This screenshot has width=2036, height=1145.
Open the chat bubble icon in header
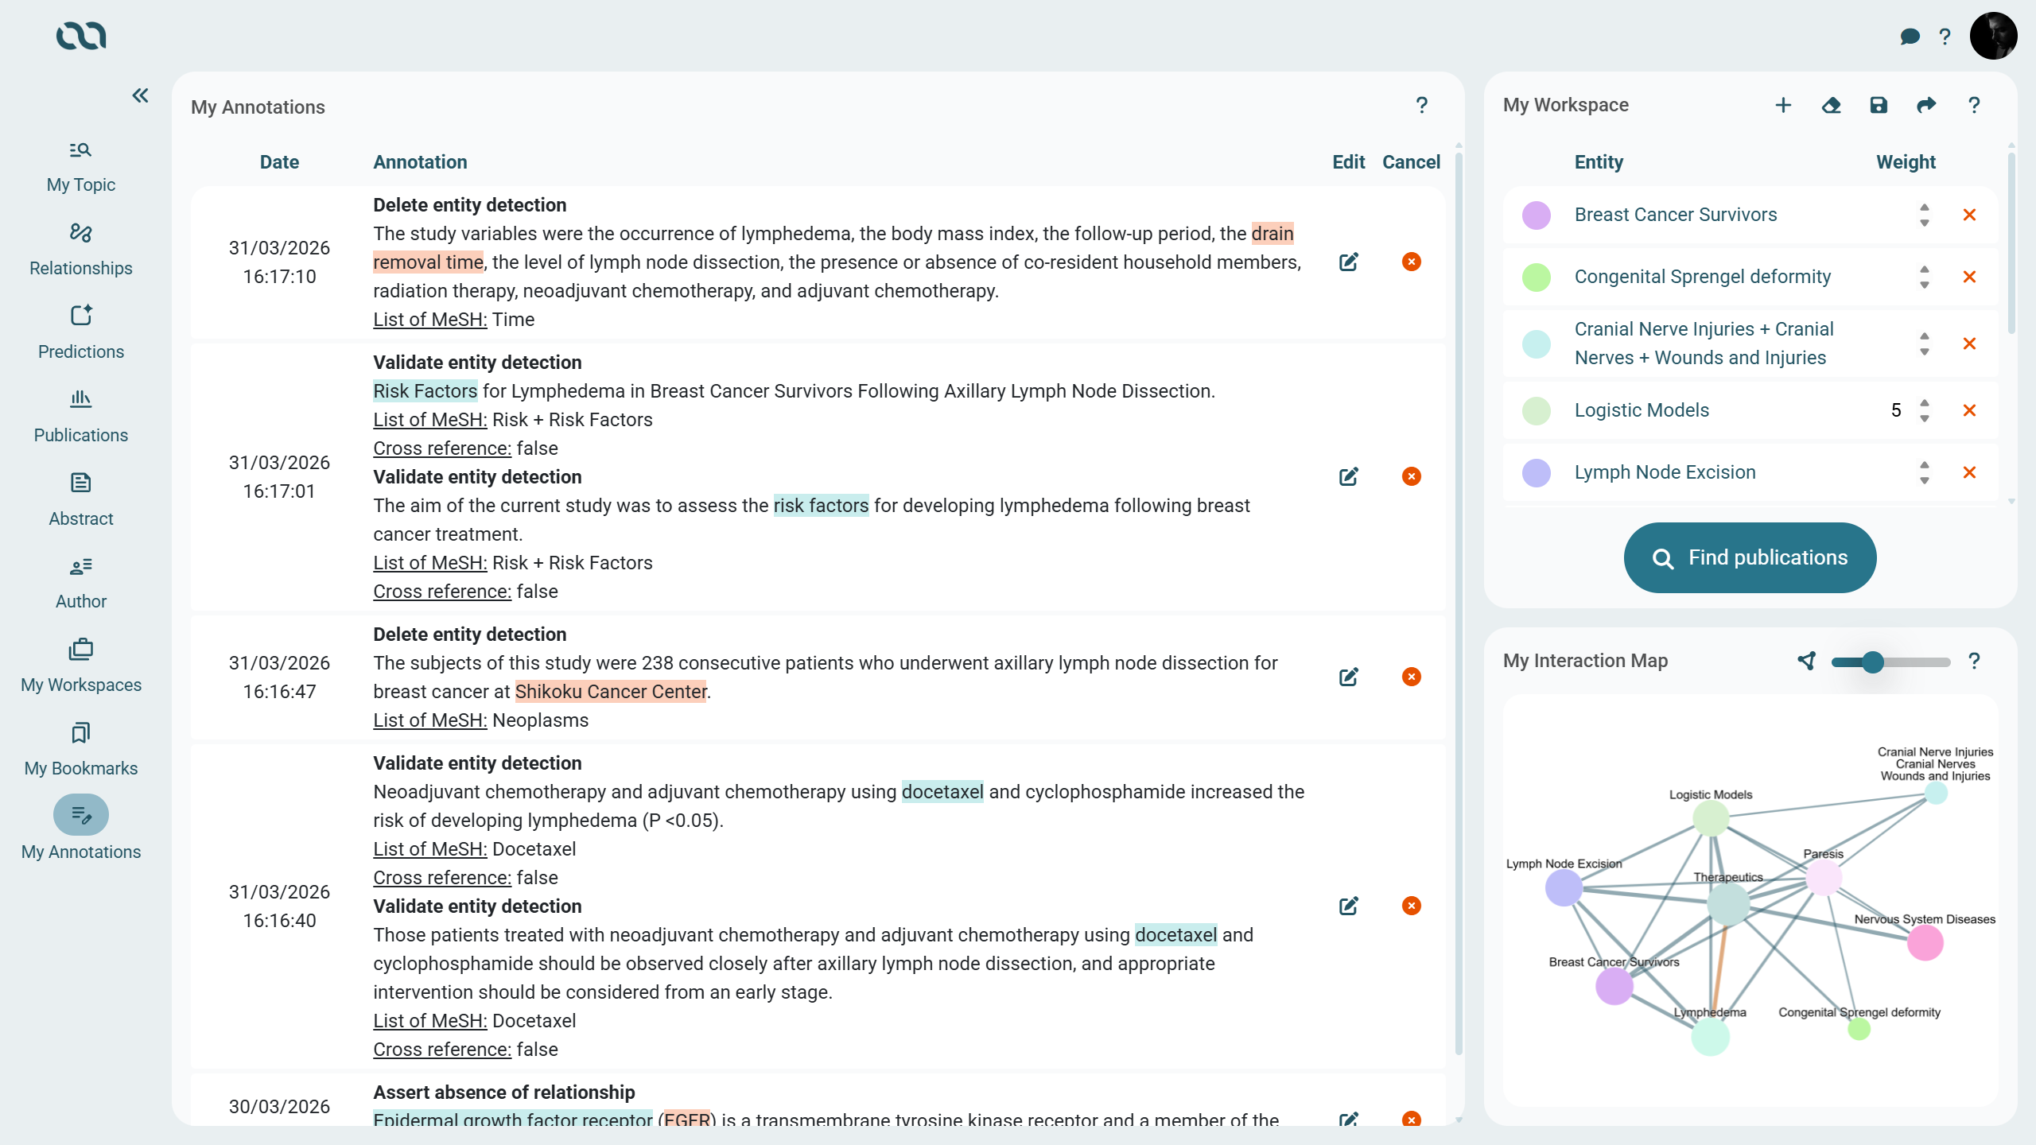point(1909,37)
